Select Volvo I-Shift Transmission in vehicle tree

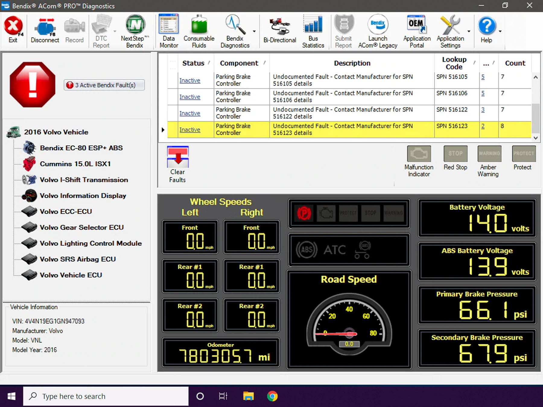point(84,180)
